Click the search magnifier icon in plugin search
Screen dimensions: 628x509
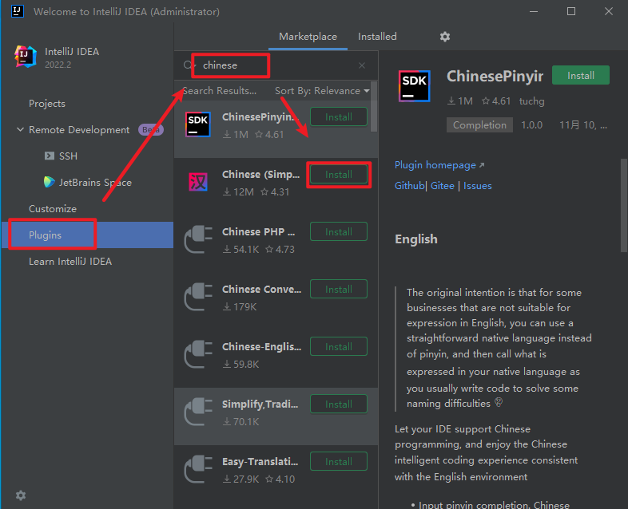click(x=188, y=65)
